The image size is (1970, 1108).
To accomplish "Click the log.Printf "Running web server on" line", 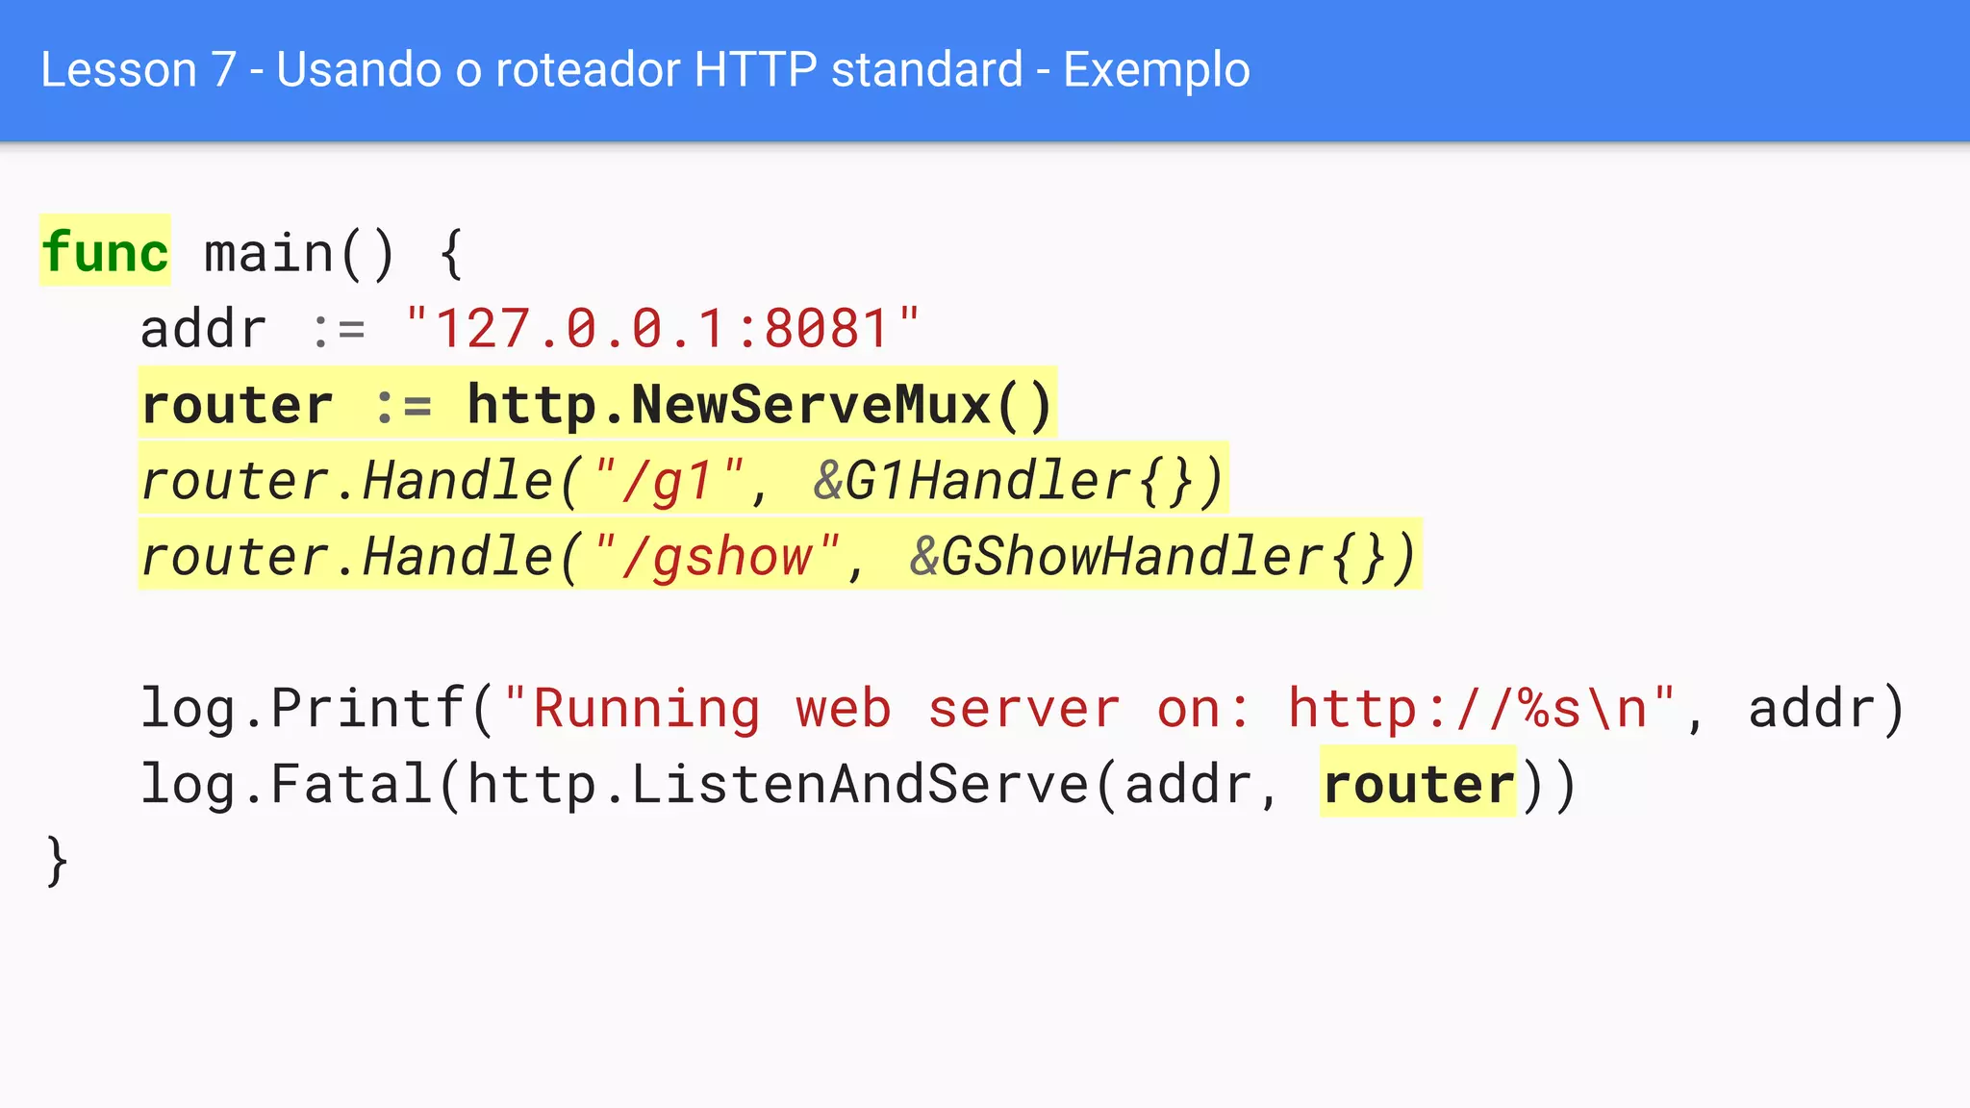I will click(x=1023, y=709).
